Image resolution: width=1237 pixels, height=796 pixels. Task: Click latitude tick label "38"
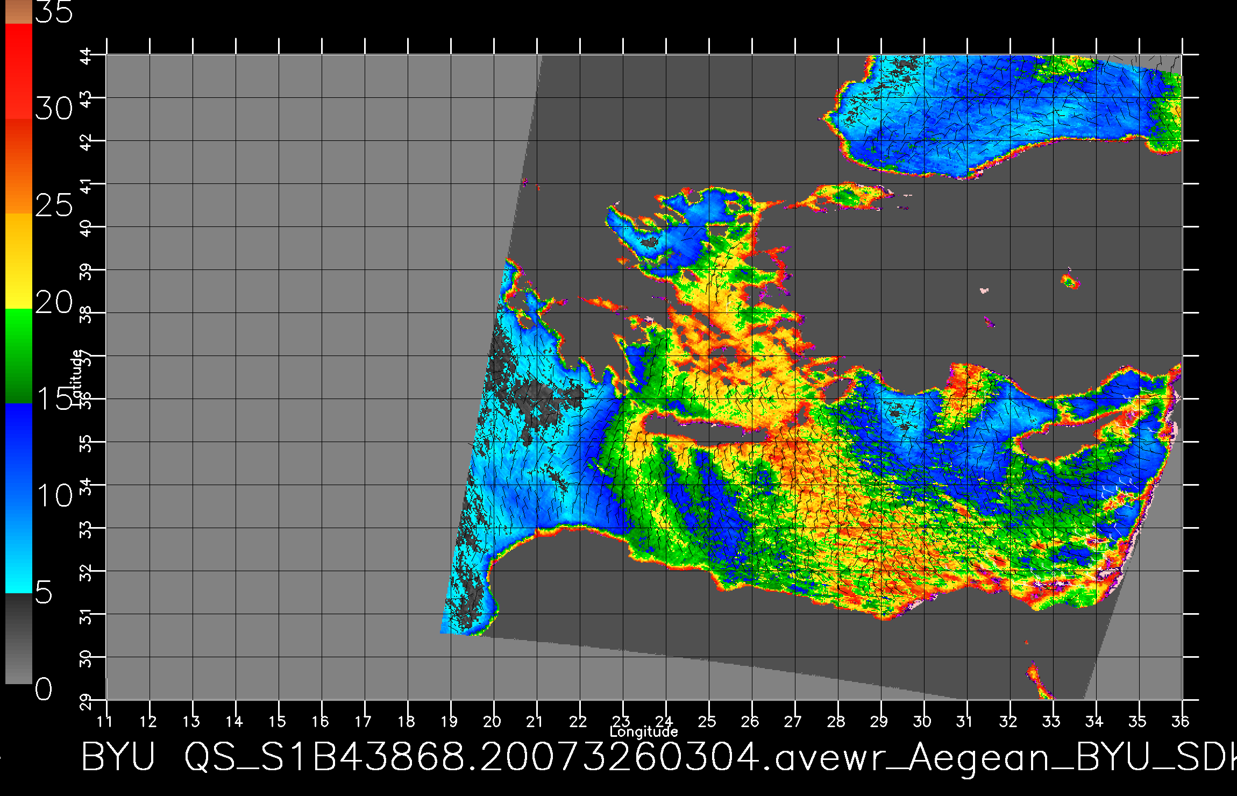(86, 314)
